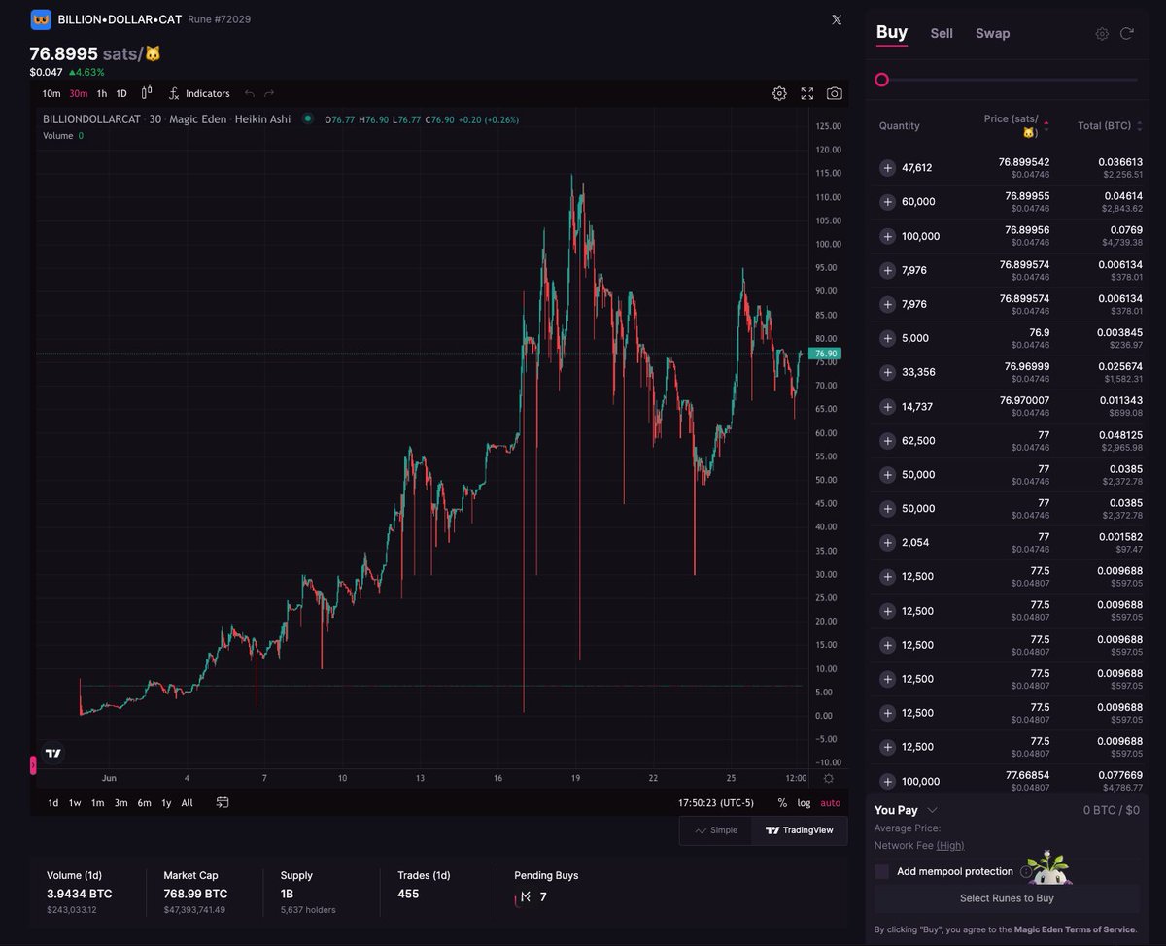Open the price axis settings gear

[x=828, y=778]
